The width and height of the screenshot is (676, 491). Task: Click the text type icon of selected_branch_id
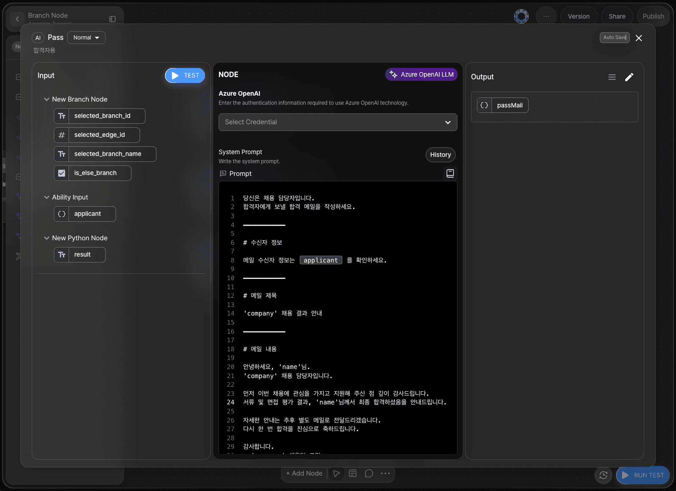62,116
